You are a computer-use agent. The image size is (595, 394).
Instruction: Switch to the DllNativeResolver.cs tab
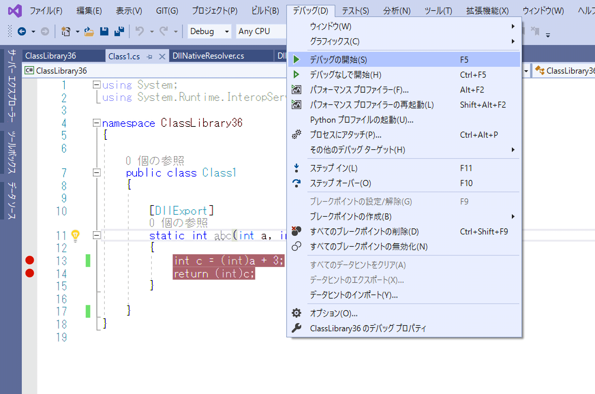point(208,56)
